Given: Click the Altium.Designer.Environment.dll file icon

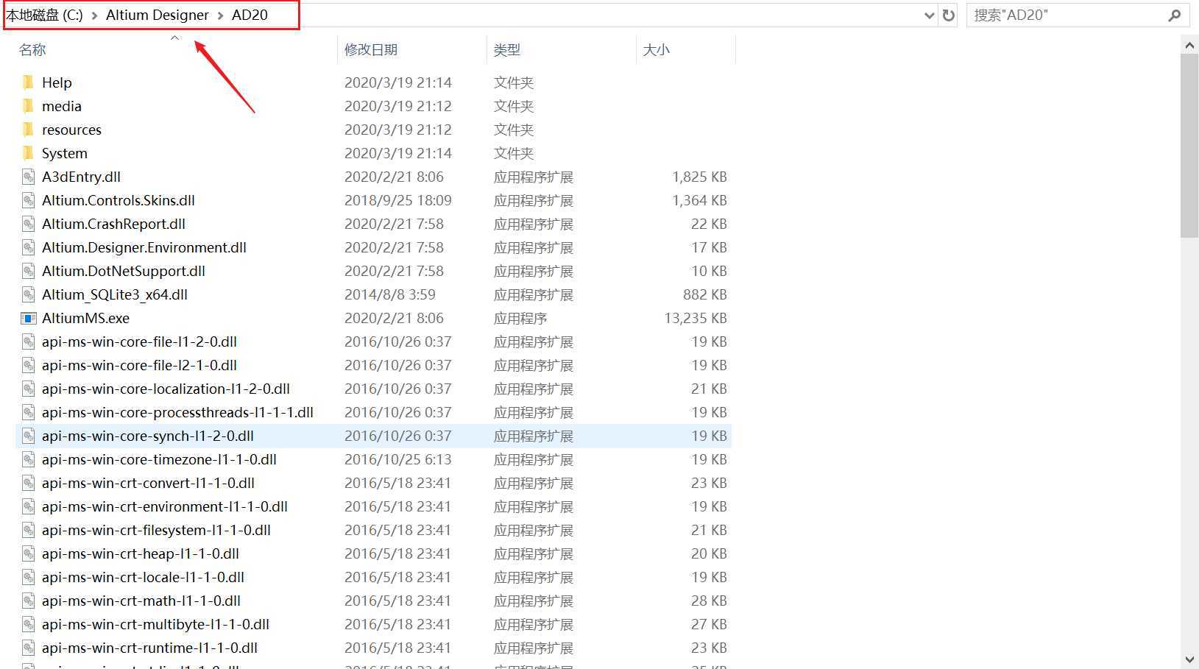Looking at the screenshot, I should click(28, 247).
